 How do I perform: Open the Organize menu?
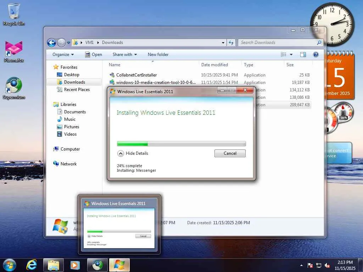pos(63,55)
